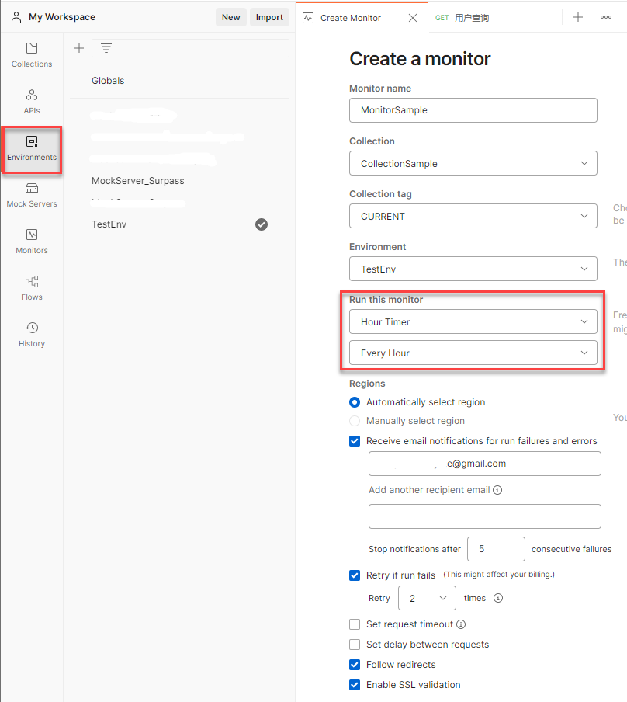Enable Manually select region
The height and width of the screenshot is (702, 627).
(x=355, y=421)
